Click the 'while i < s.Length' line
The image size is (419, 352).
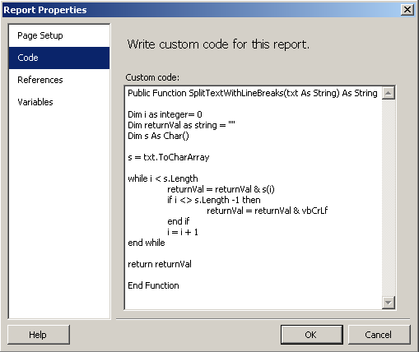pos(163,178)
